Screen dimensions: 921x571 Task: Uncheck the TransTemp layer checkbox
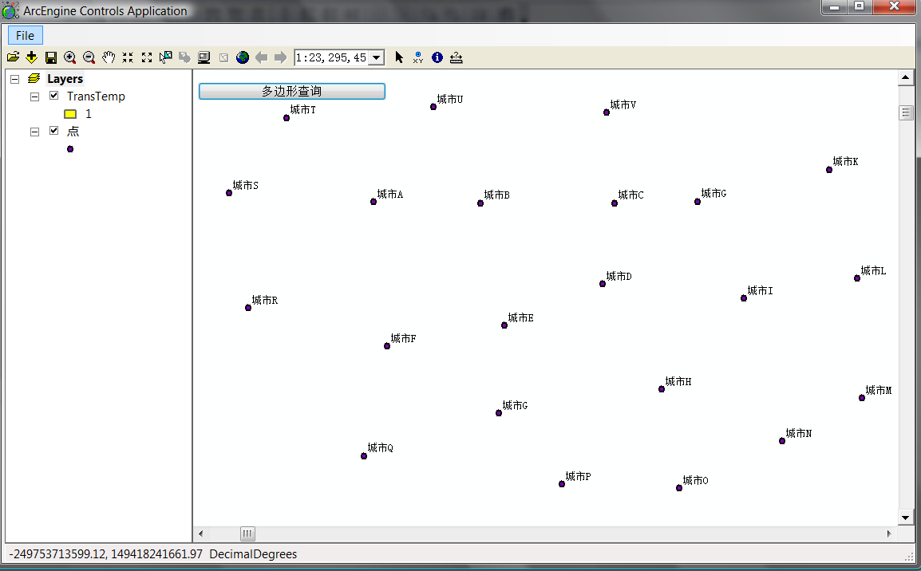click(x=54, y=96)
